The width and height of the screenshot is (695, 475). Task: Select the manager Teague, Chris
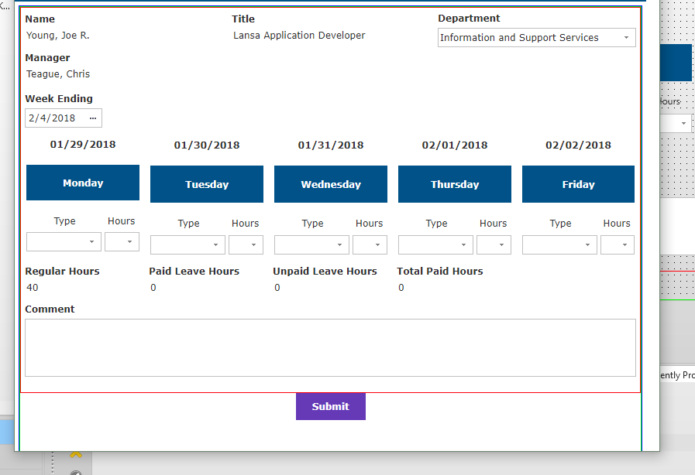click(x=58, y=74)
